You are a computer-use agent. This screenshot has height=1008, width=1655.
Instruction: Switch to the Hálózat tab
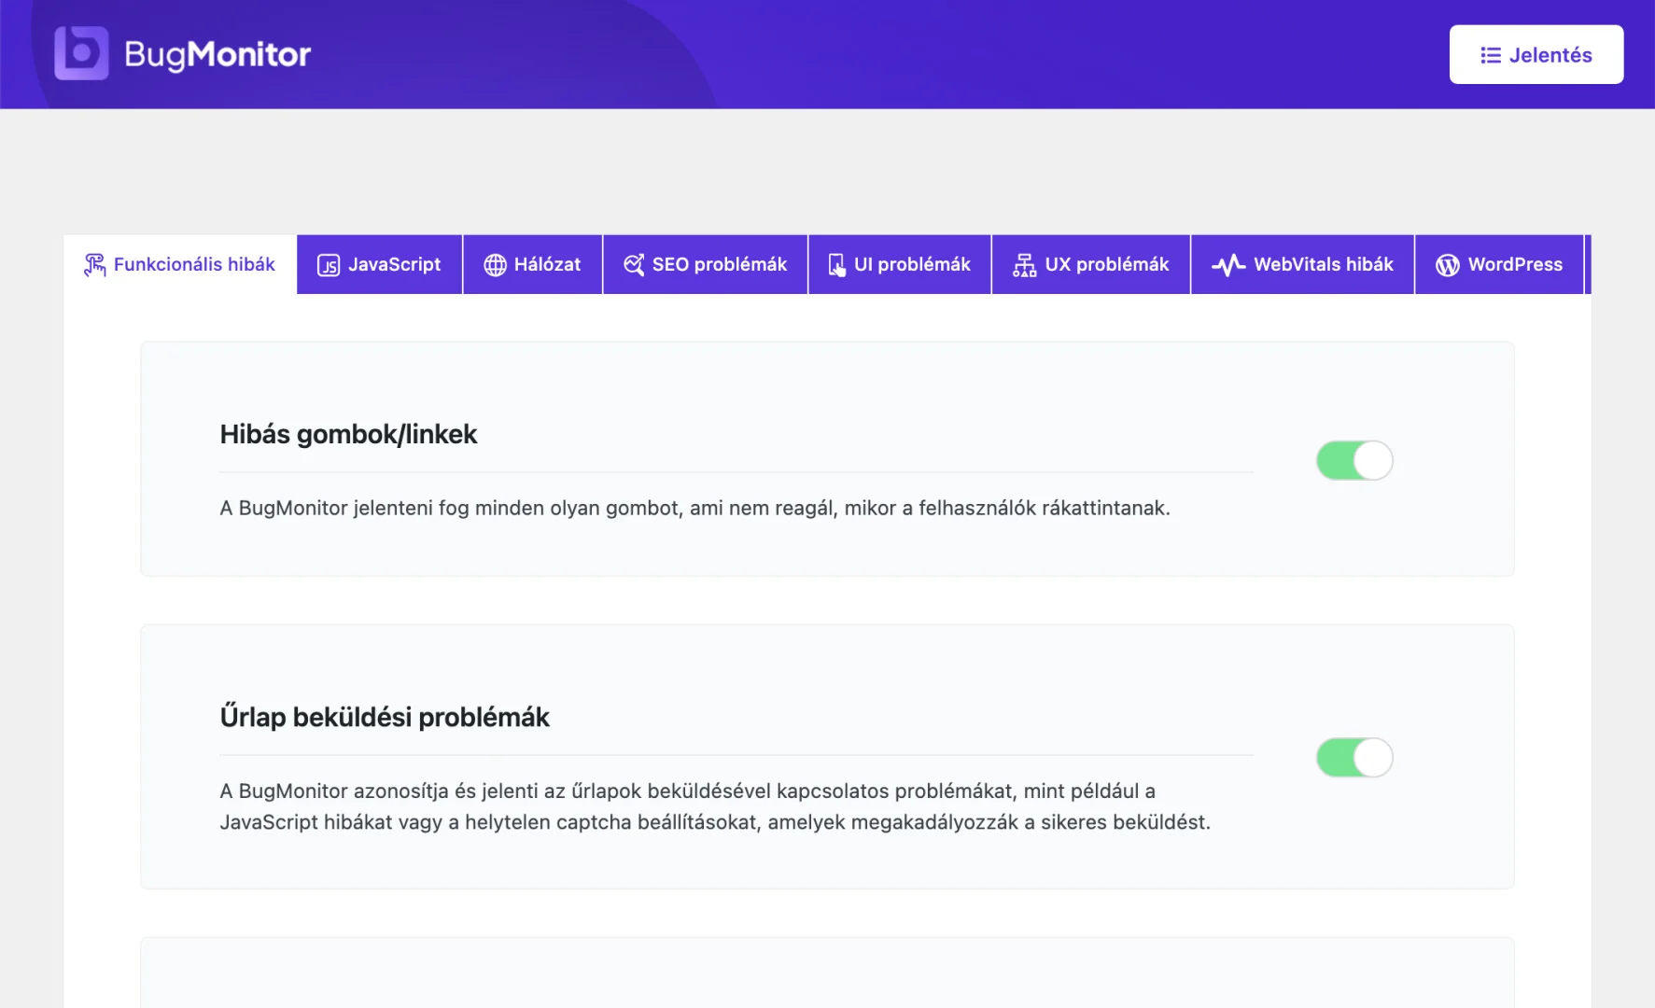[x=532, y=265]
